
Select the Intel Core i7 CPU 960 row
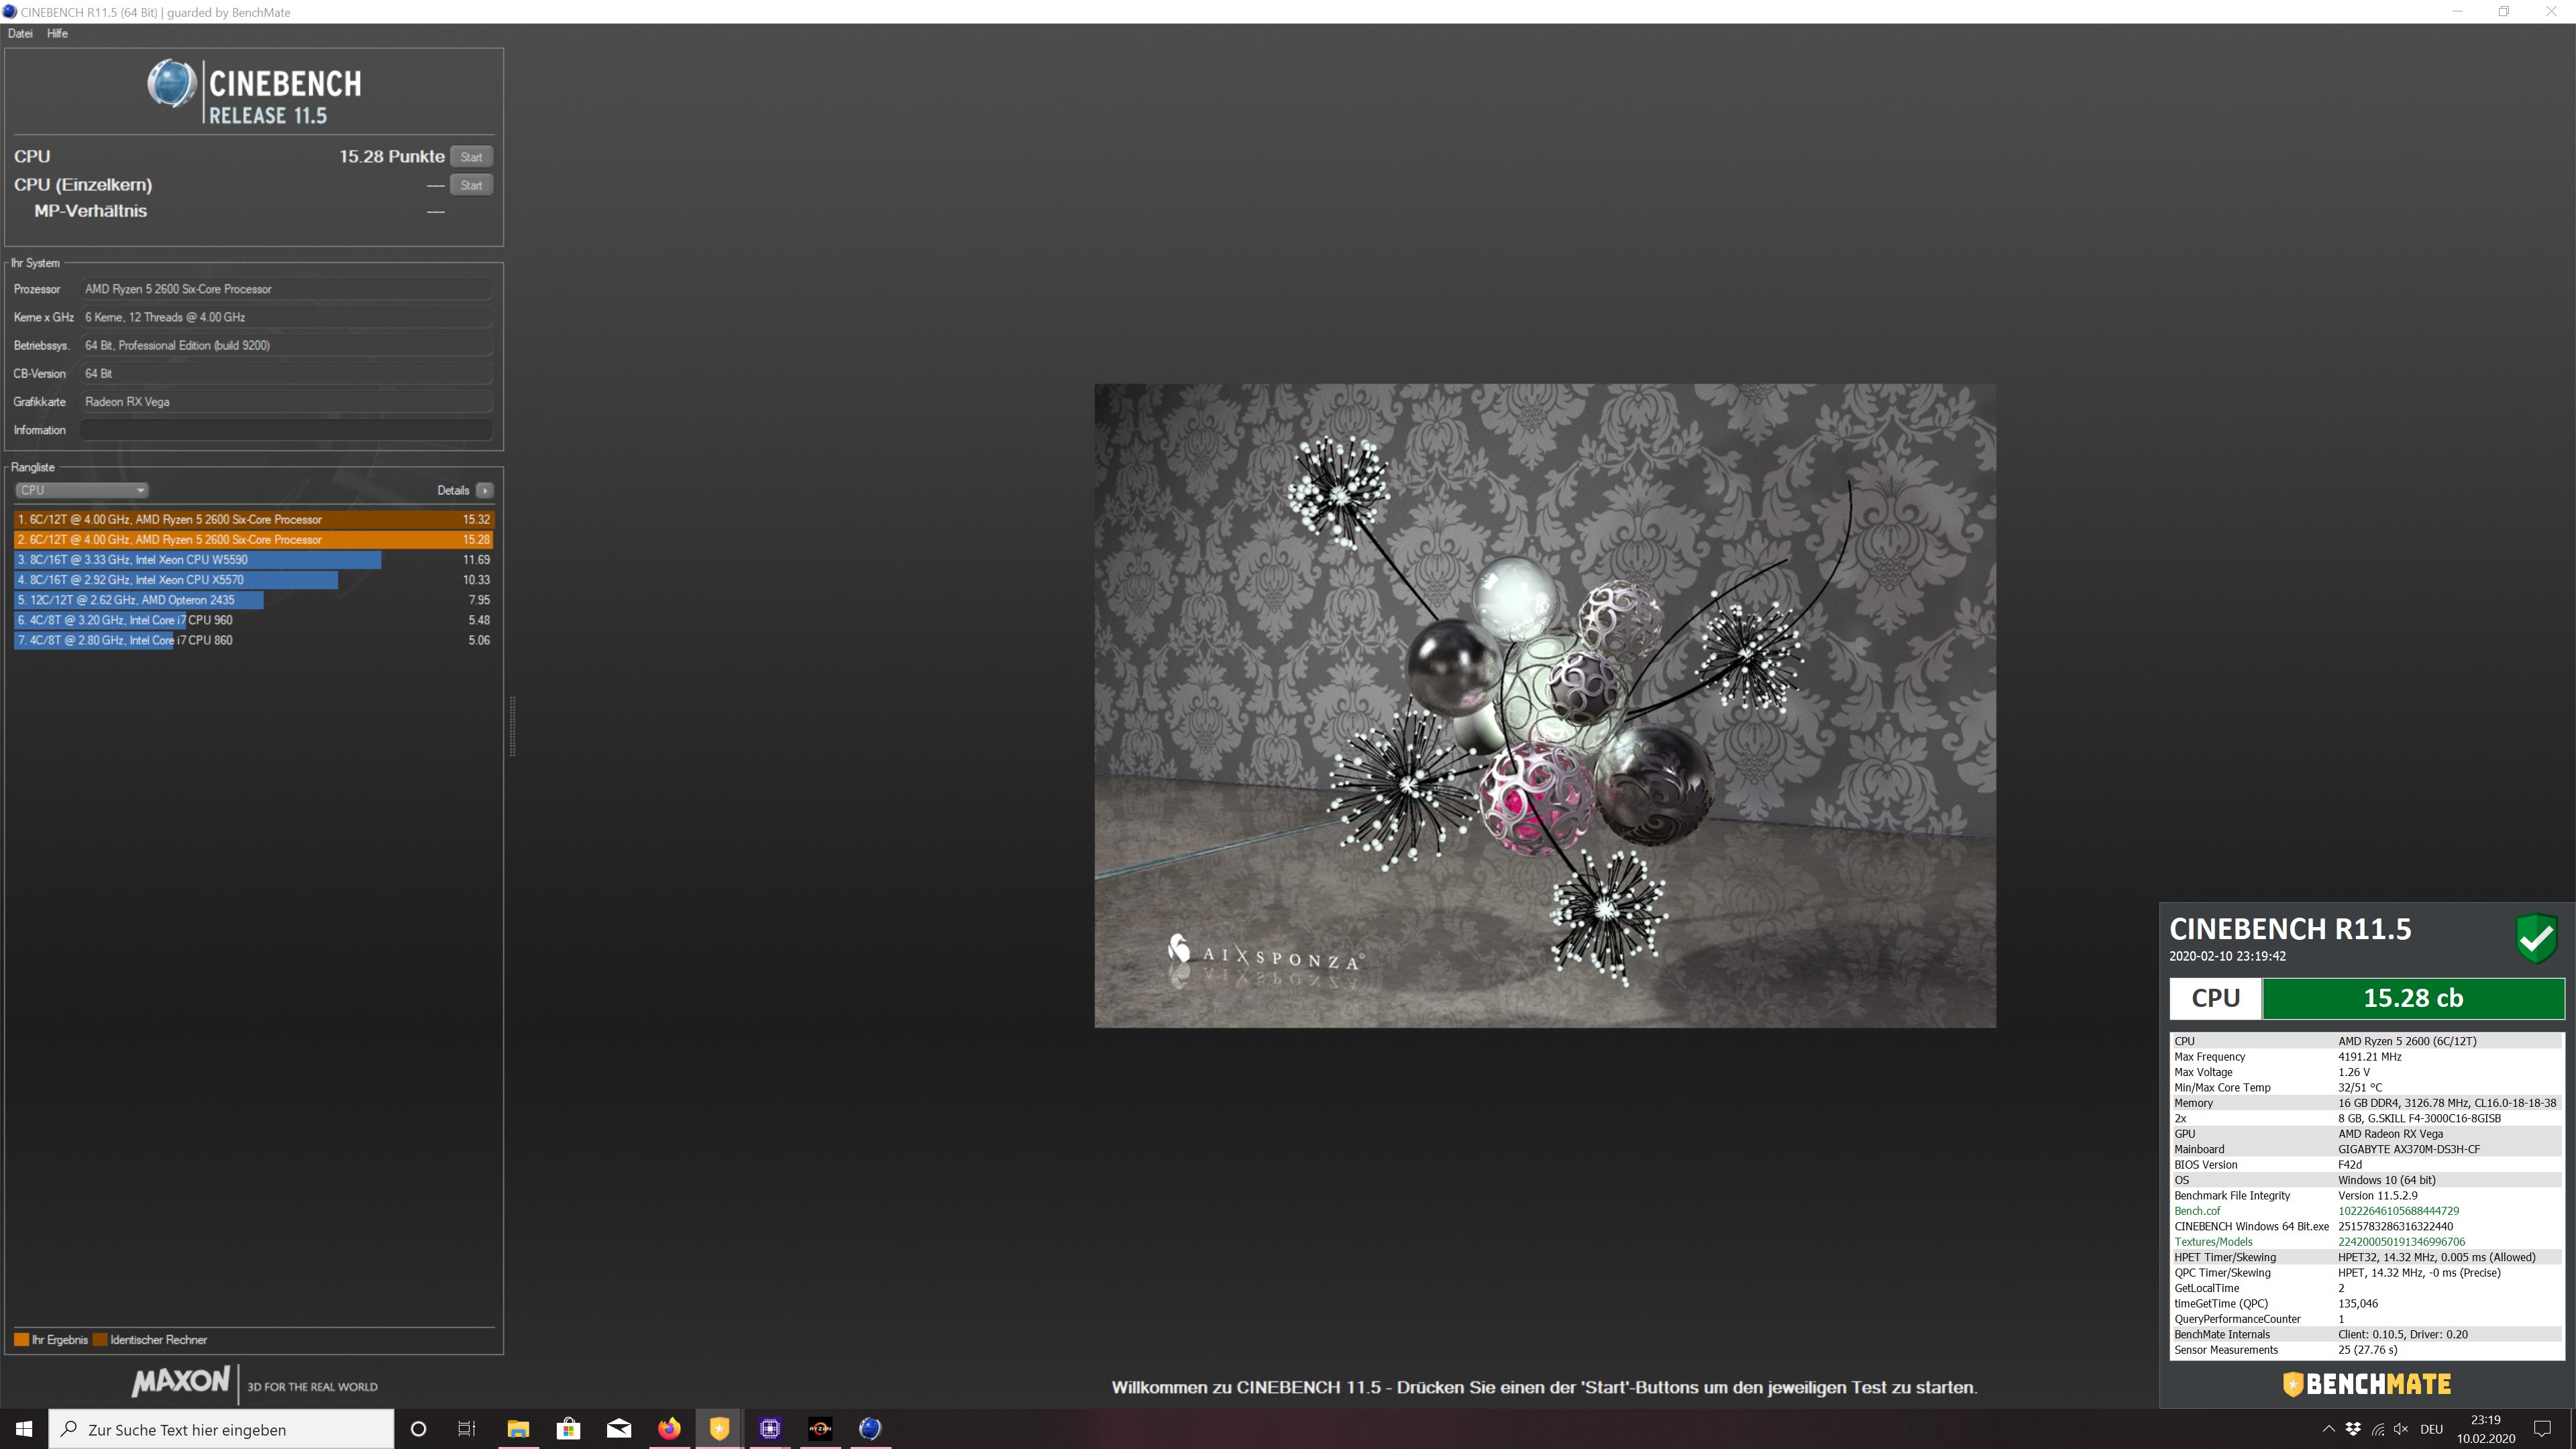[254, 620]
